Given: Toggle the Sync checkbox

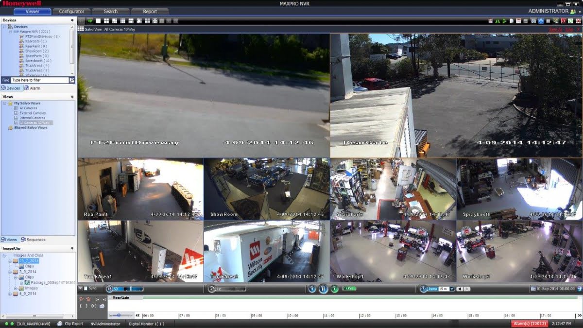Looking at the screenshot, I should pyautogui.click(x=86, y=289).
